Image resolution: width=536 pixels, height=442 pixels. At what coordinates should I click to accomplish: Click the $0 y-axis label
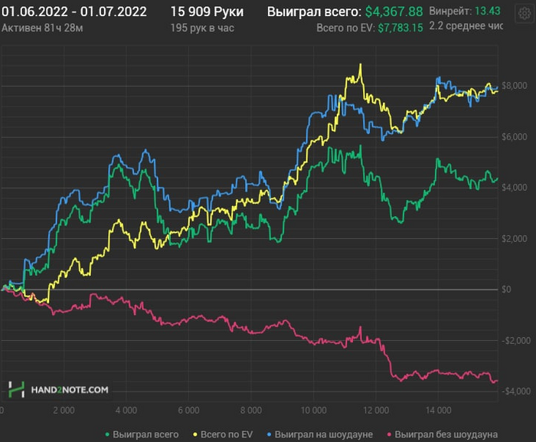pyautogui.click(x=506, y=290)
